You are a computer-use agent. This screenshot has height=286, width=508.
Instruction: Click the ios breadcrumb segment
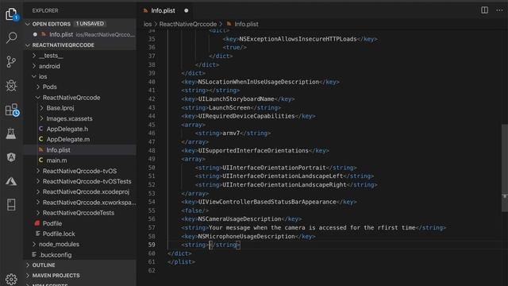pyautogui.click(x=148, y=24)
